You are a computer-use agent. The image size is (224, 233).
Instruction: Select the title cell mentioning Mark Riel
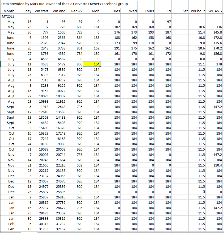[65, 4]
